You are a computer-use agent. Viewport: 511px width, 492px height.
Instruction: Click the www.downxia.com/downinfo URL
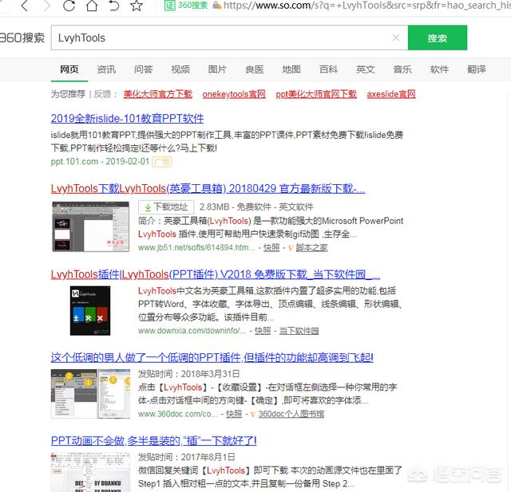[192, 331]
